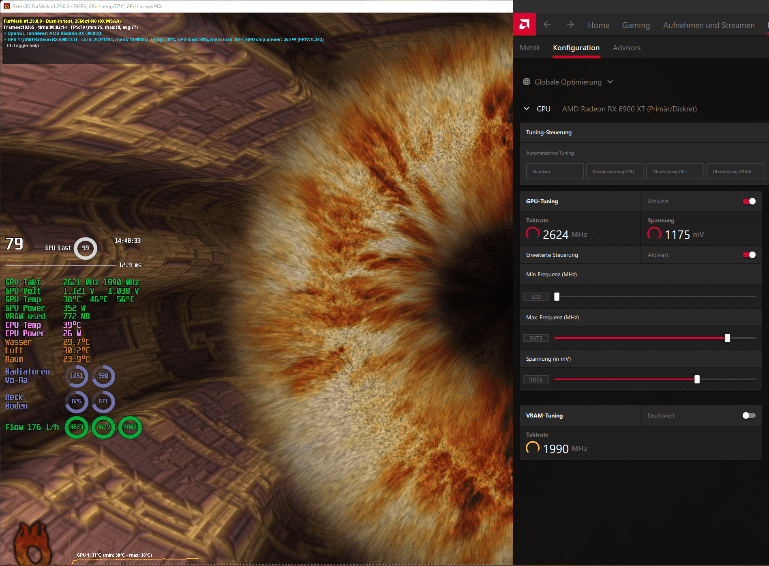Click the Max Frequenz 2675 field

(x=536, y=338)
